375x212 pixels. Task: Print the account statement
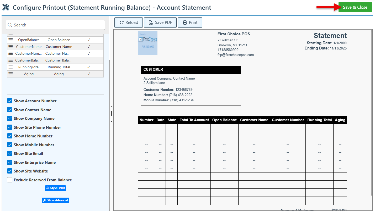click(190, 23)
